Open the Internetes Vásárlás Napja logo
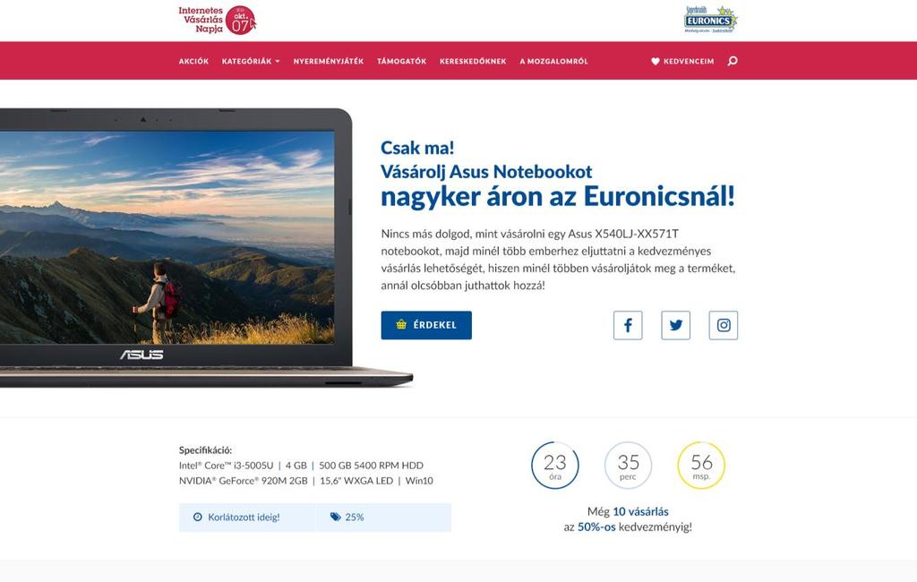The width and height of the screenshot is (917, 582). [x=217, y=21]
